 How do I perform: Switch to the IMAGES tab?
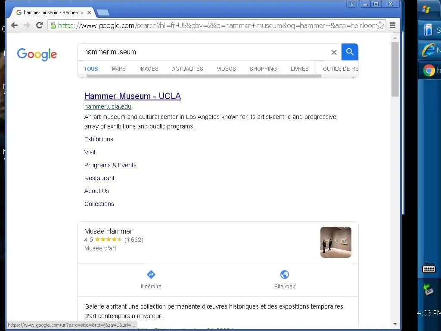pos(149,69)
